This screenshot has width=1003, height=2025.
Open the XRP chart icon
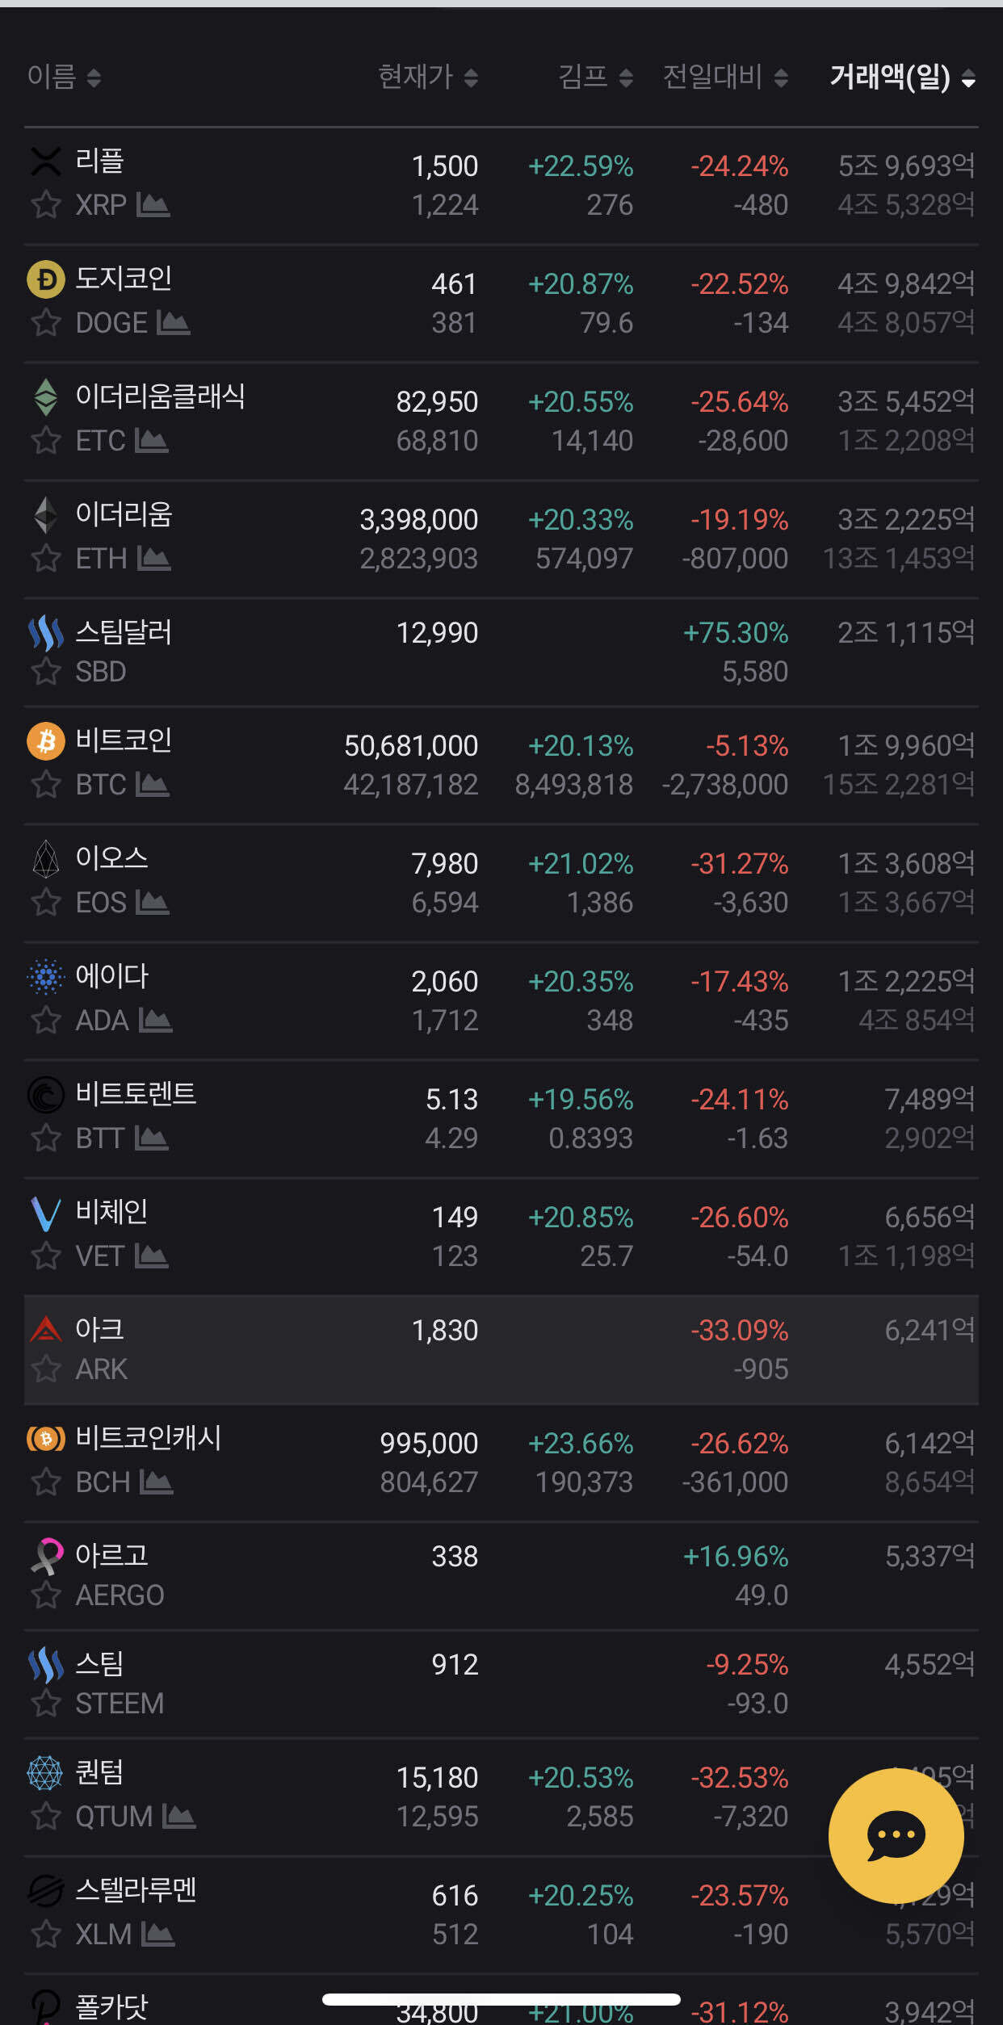coord(153,205)
